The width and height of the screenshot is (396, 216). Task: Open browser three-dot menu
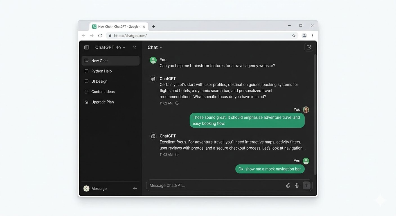(x=312, y=36)
